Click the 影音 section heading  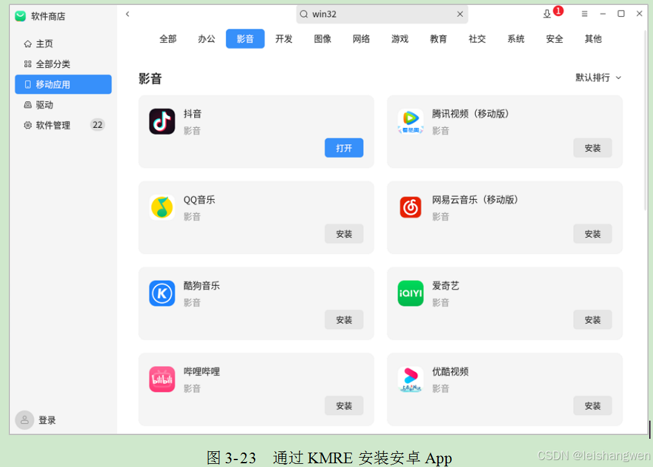pyautogui.click(x=150, y=78)
